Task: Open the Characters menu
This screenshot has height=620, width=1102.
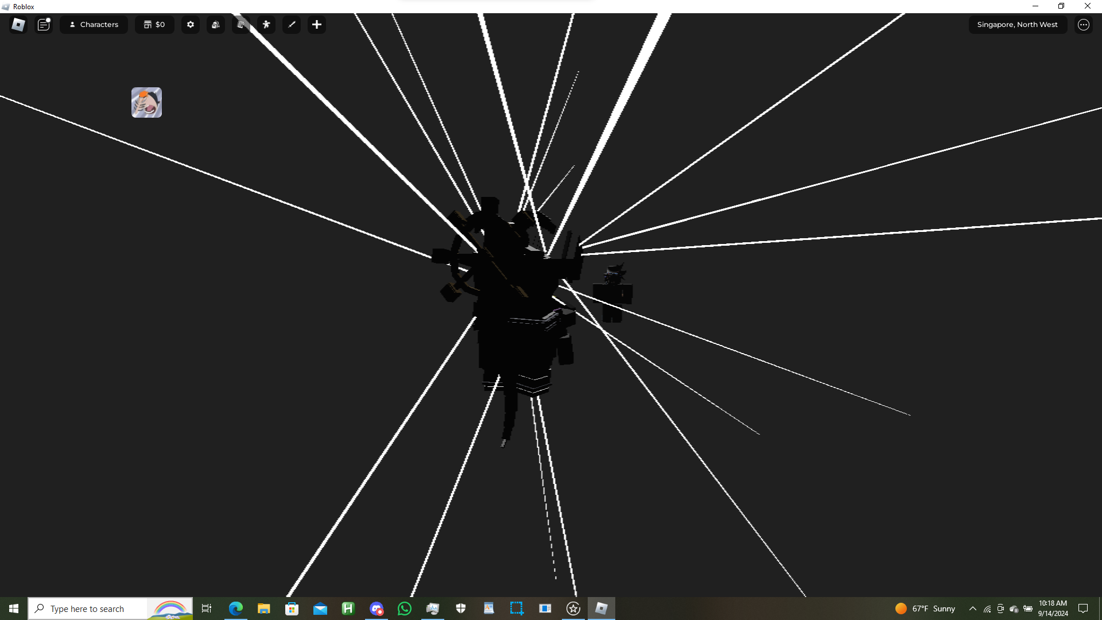Action: [94, 25]
